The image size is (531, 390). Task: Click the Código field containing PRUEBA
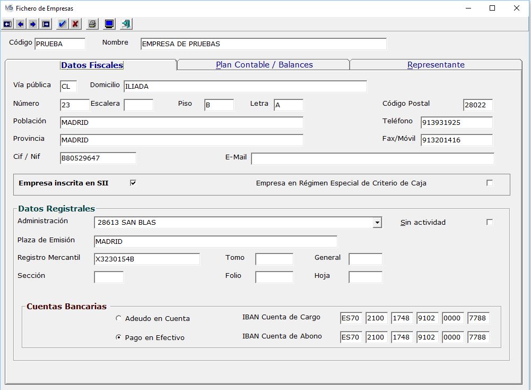click(60, 44)
